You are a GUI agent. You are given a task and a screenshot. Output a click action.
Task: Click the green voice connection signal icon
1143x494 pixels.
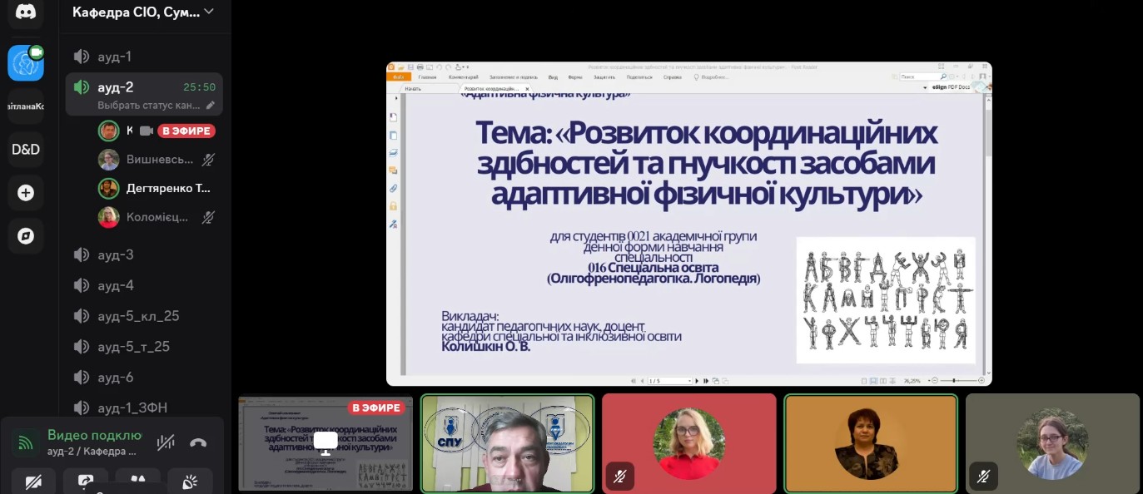(25, 442)
